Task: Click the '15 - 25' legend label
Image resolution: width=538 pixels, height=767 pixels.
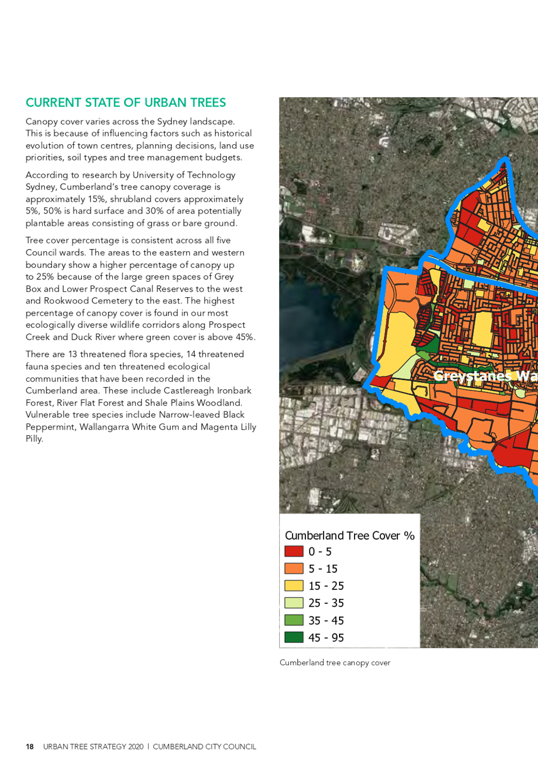Action: (326, 586)
